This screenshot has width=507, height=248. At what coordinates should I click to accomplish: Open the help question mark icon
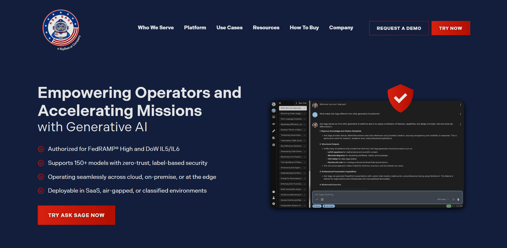274,192
